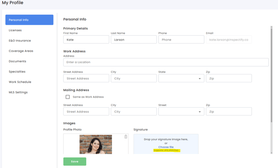The width and height of the screenshot is (278, 168).
Task: Switch to the Licenses section
Action: point(15,30)
